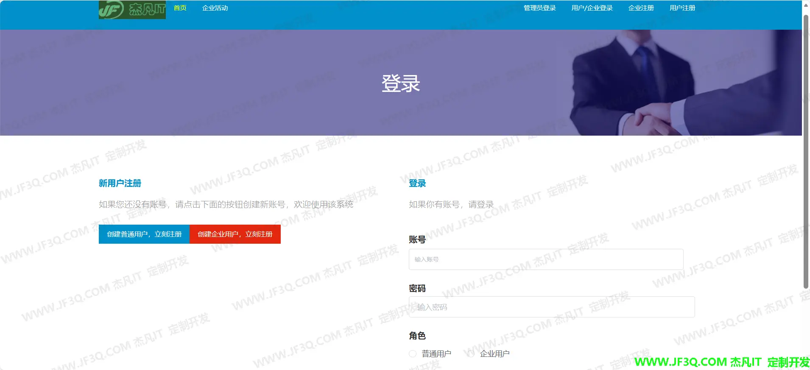Open the 管理员登录 link
Image resolution: width=810 pixels, height=370 pixels.
tap(539, 8)
